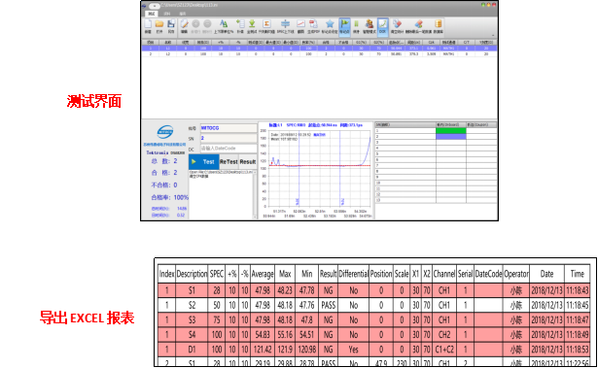
Task: Click the "11:18:53" time cell in the Excel report
Action: (x=577, y=350)
